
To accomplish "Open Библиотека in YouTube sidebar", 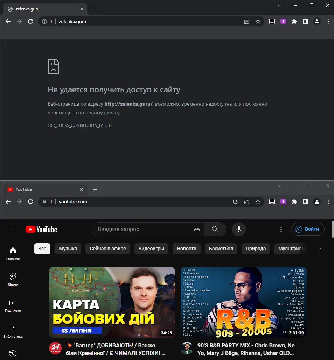I will point(13,331).
